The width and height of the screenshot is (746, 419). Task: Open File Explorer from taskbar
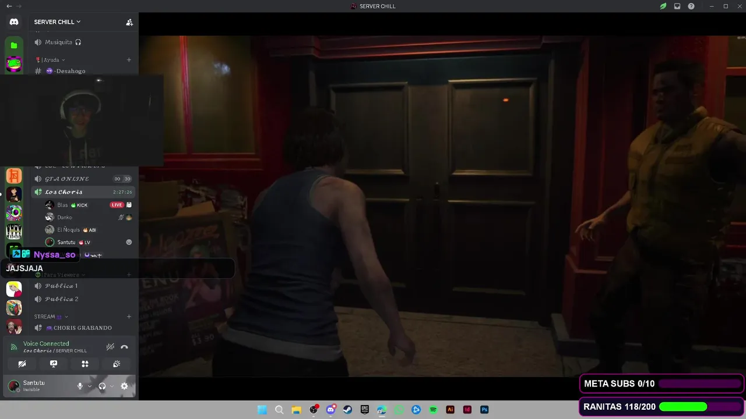coord(296,410)
